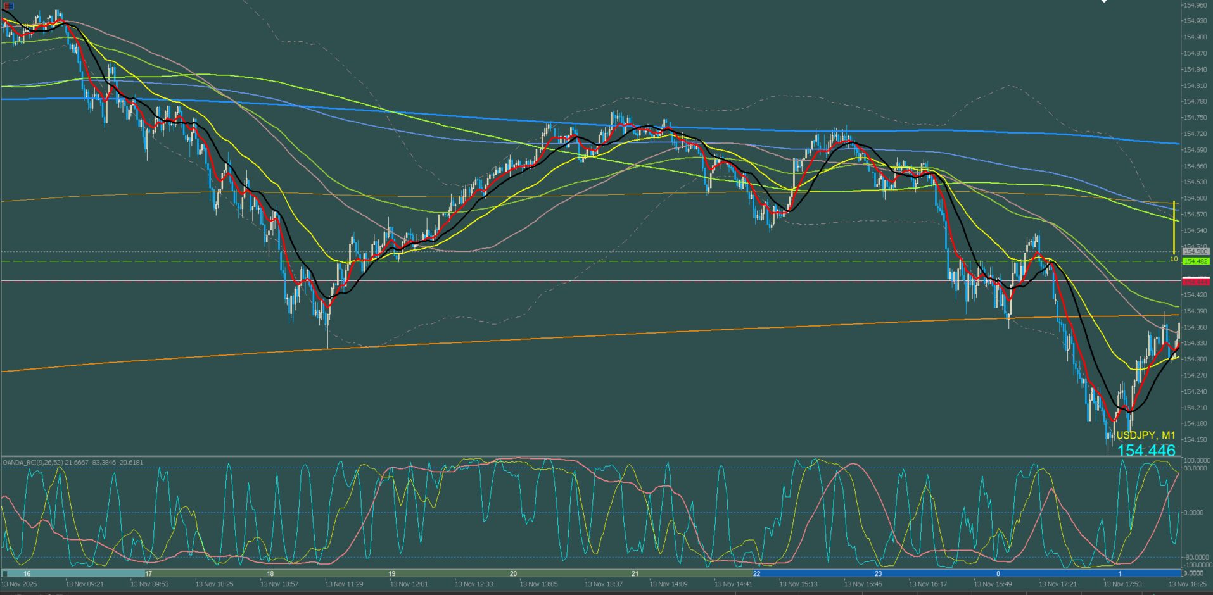Click the 0.0000 midline label on RCI scale
Screen dimensions: 1213x595
point(1196,513)
